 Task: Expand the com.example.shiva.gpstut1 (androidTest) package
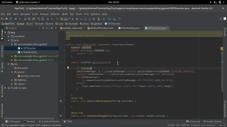coord(12,56)
